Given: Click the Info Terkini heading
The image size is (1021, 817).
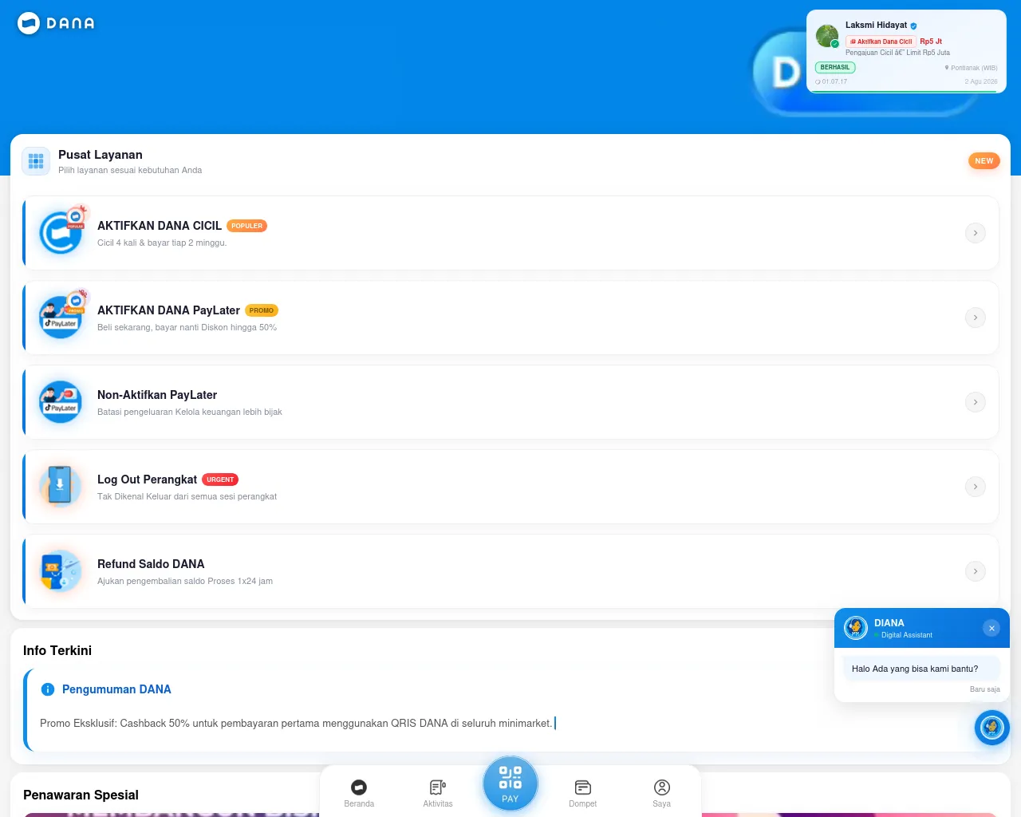Looking at the screenshot, I should pos(57,650).
